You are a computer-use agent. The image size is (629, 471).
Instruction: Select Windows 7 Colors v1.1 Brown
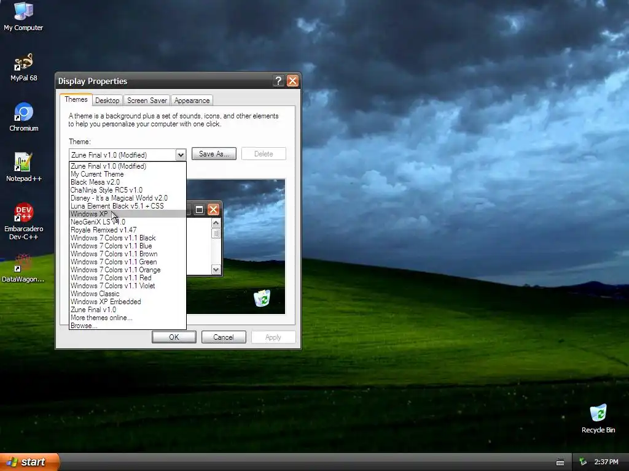point(128,254)
